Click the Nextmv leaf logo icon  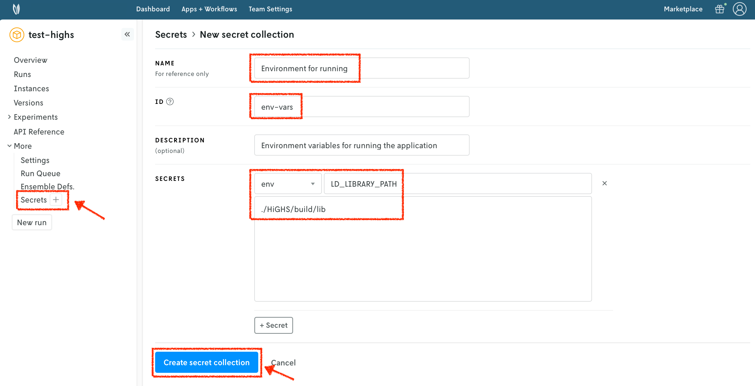point(16,9)
